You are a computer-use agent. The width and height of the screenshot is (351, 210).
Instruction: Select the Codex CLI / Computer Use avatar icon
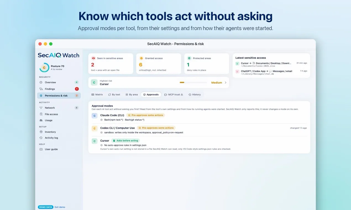click(x=95, y=128)
